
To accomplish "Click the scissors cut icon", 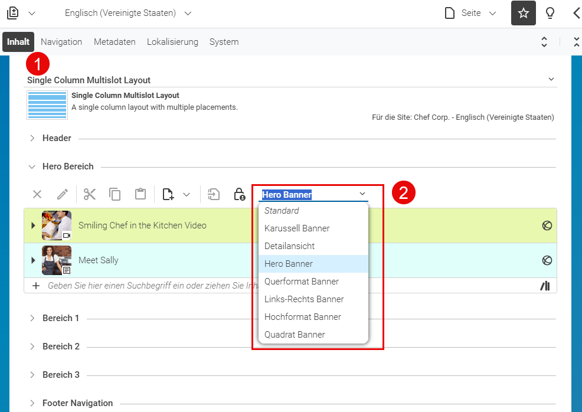I will (x=90, y=194).
